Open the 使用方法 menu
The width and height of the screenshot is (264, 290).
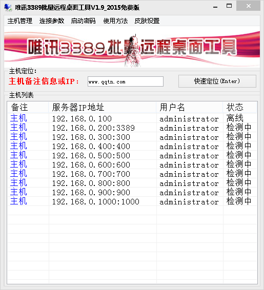tap(115, 20)
